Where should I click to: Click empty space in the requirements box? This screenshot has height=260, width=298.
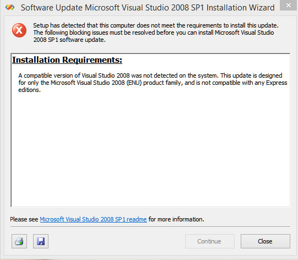[150, 148]
